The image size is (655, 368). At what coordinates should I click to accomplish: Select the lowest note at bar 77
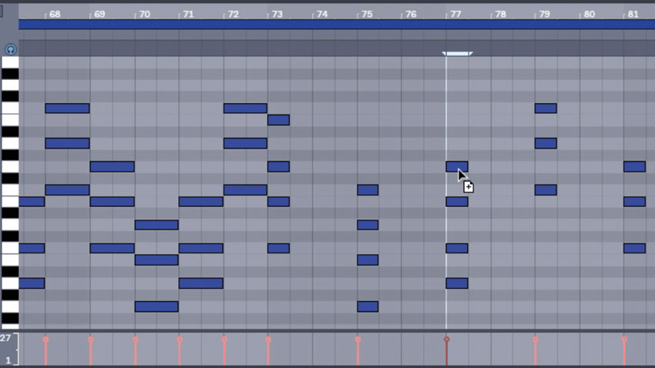(x=457, y=283)
